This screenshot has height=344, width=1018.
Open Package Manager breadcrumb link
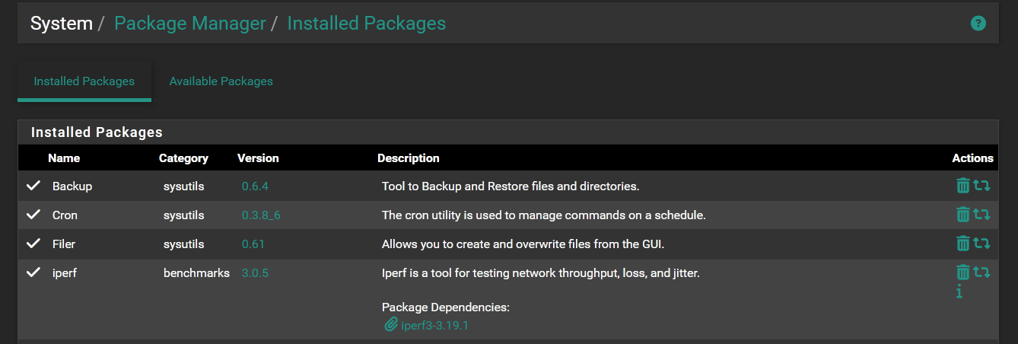189,24
